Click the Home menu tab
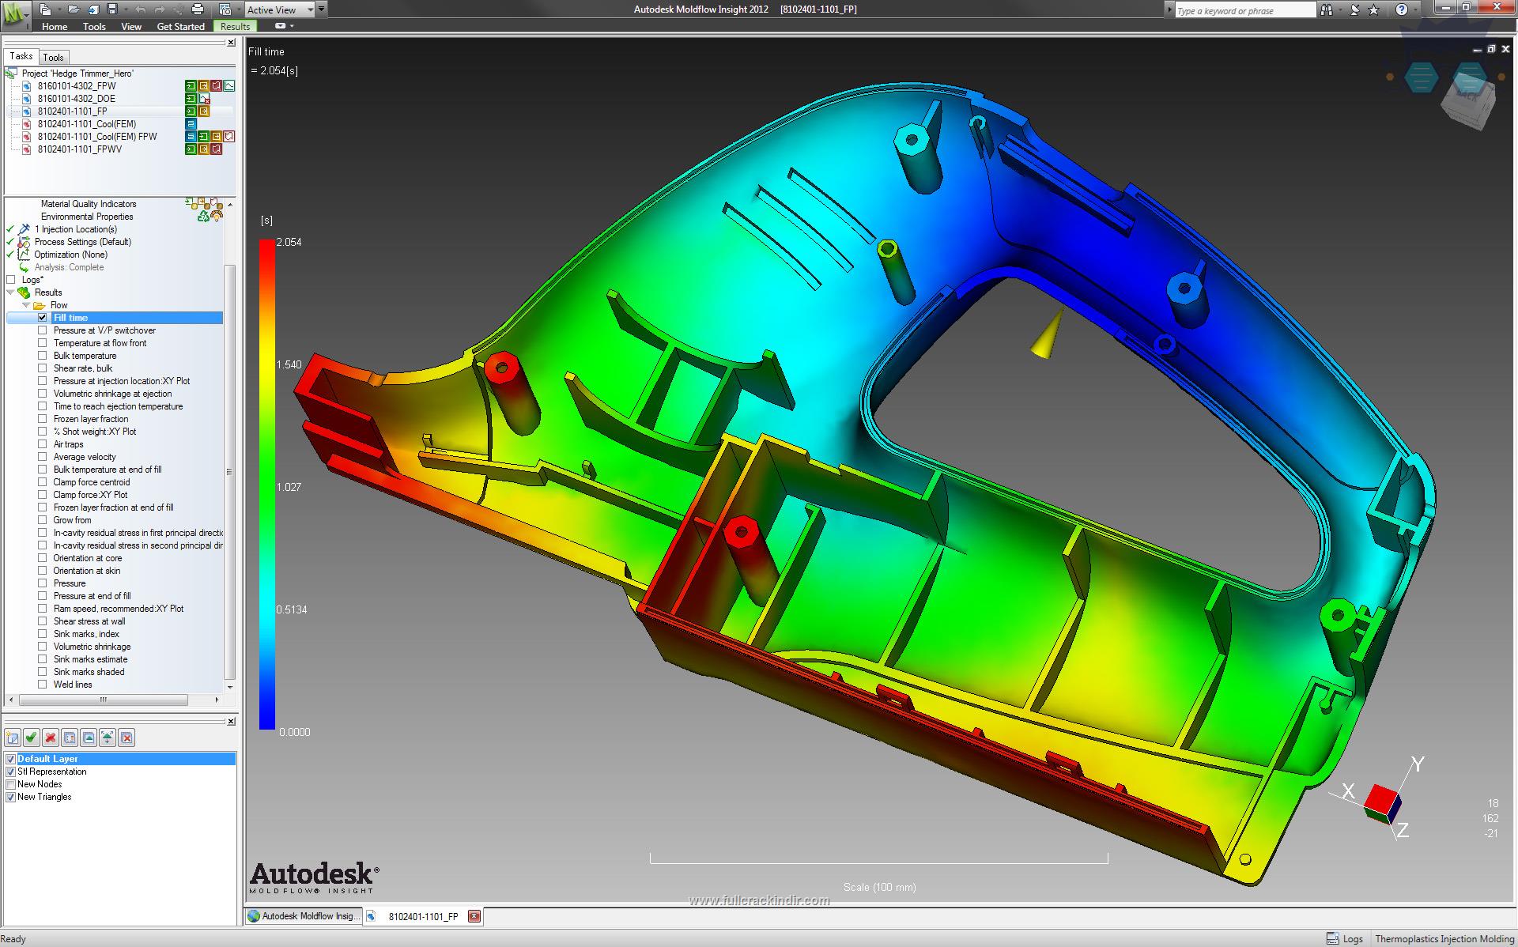1518x947 pixels. [x=52, y=25]
